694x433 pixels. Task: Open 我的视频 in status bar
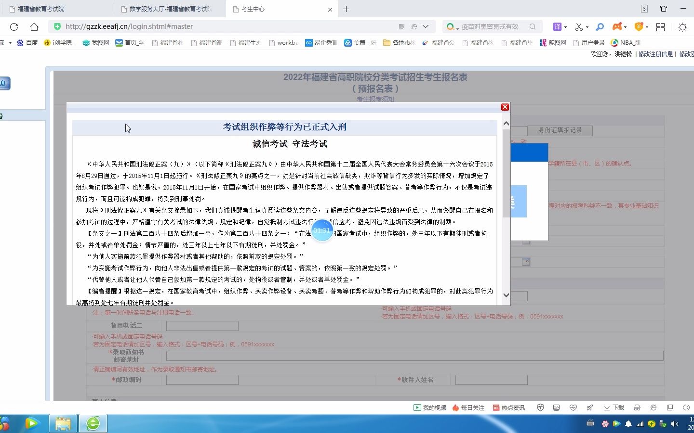click(x=430, y=408)
